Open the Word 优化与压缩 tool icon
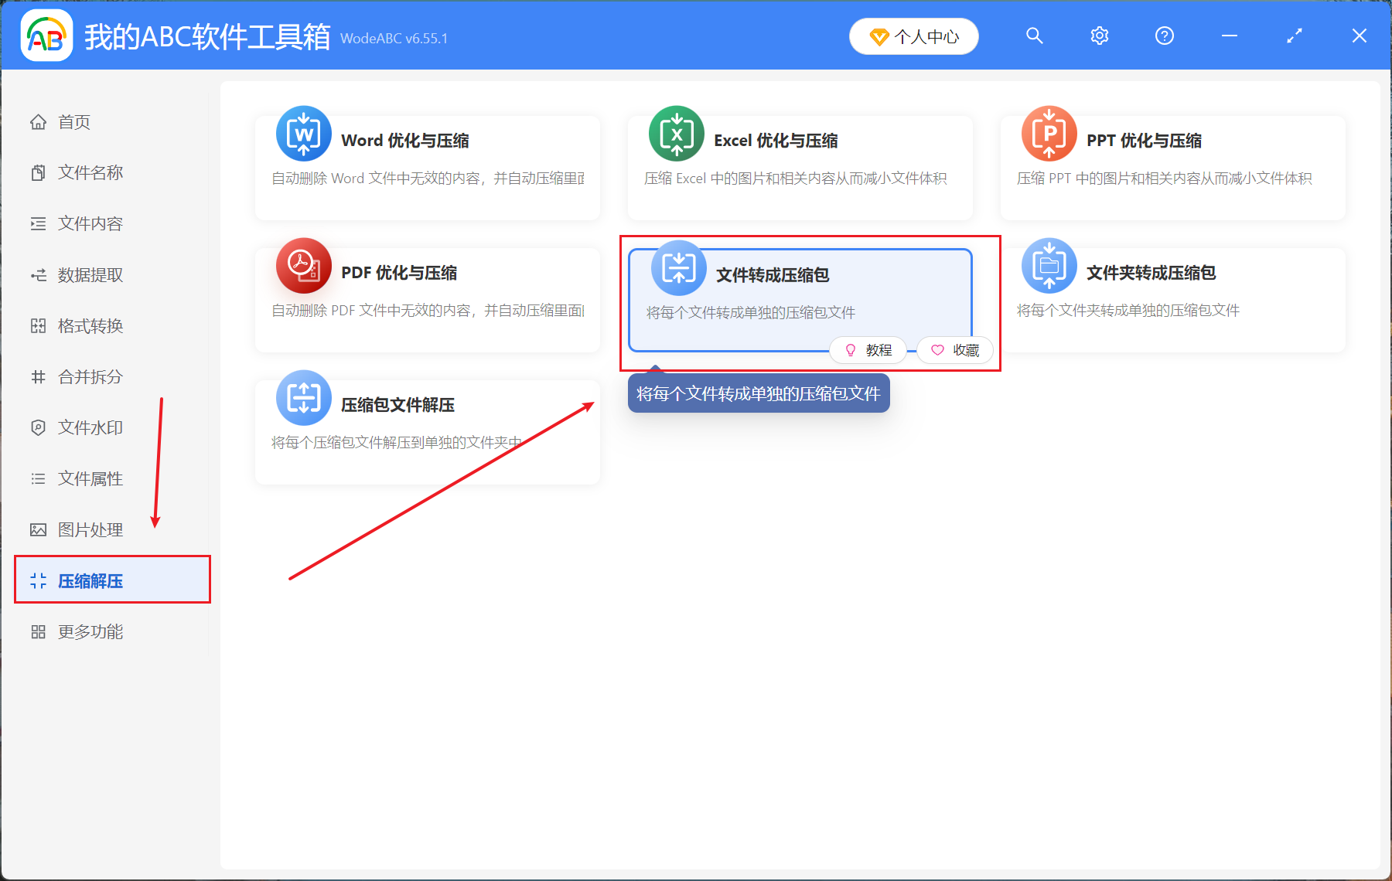This screenshot has height=881, width=1392. [303, 134]
